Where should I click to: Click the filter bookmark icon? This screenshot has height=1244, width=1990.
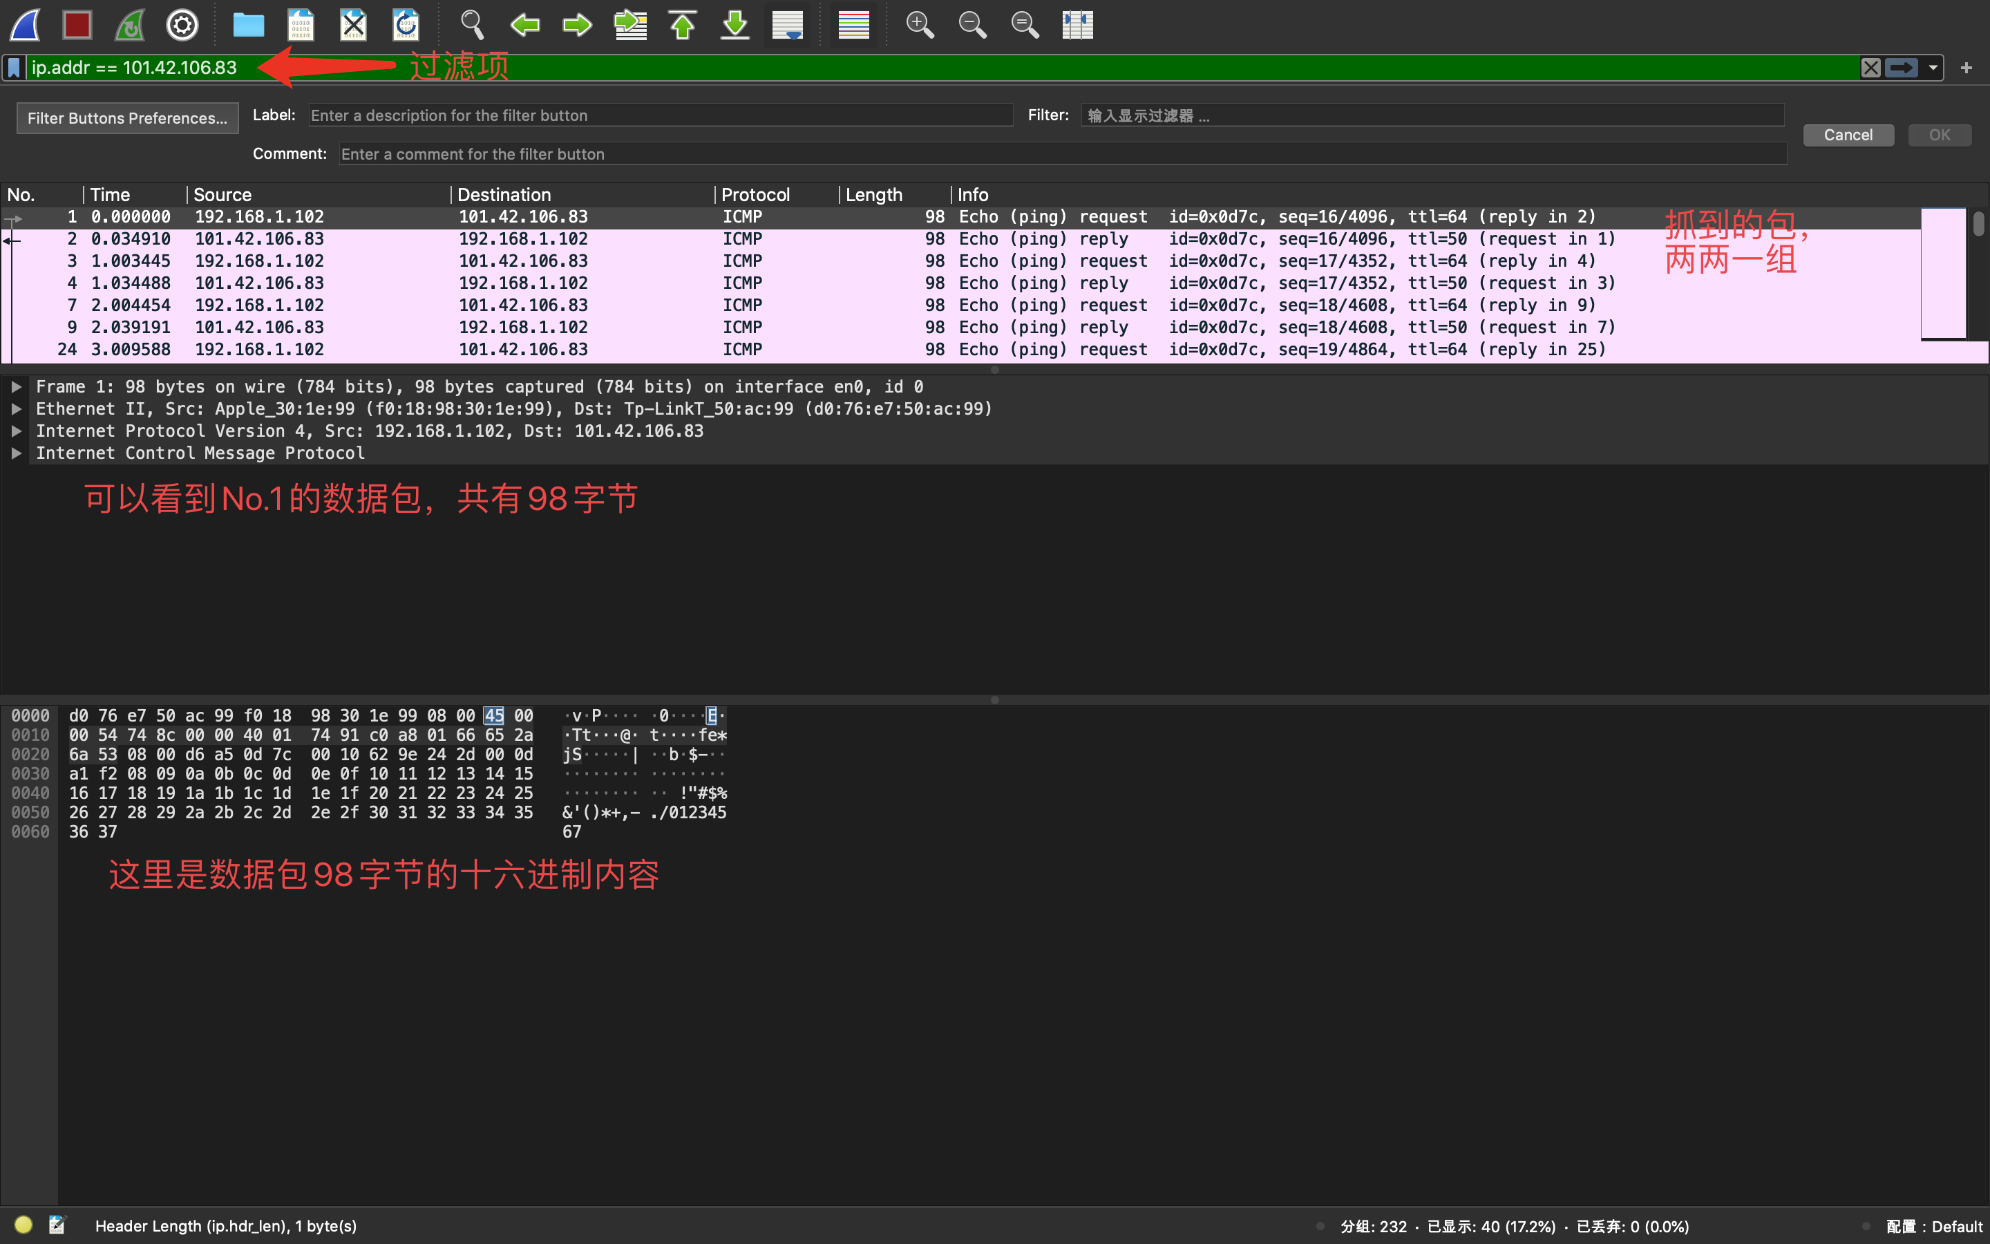(x=14, y=68)
